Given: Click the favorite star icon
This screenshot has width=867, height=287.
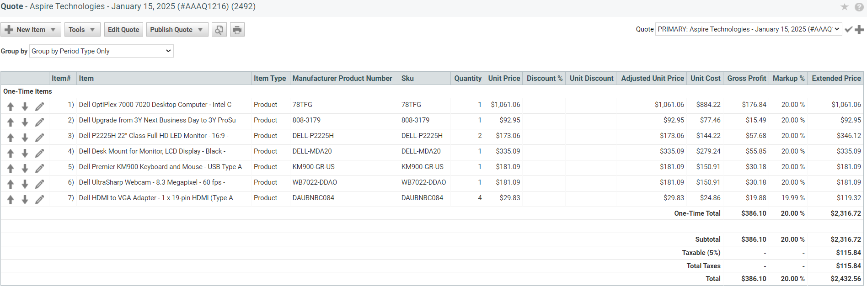Looking at the screenshot, I should pyautogui.click(x=844, y=7).
